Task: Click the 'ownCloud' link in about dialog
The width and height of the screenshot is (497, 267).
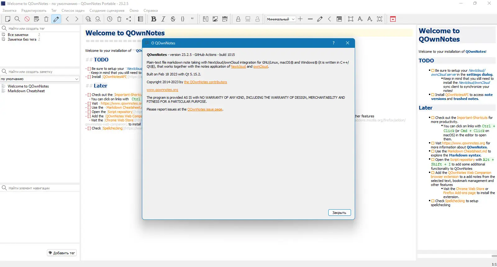Action: 260,66
